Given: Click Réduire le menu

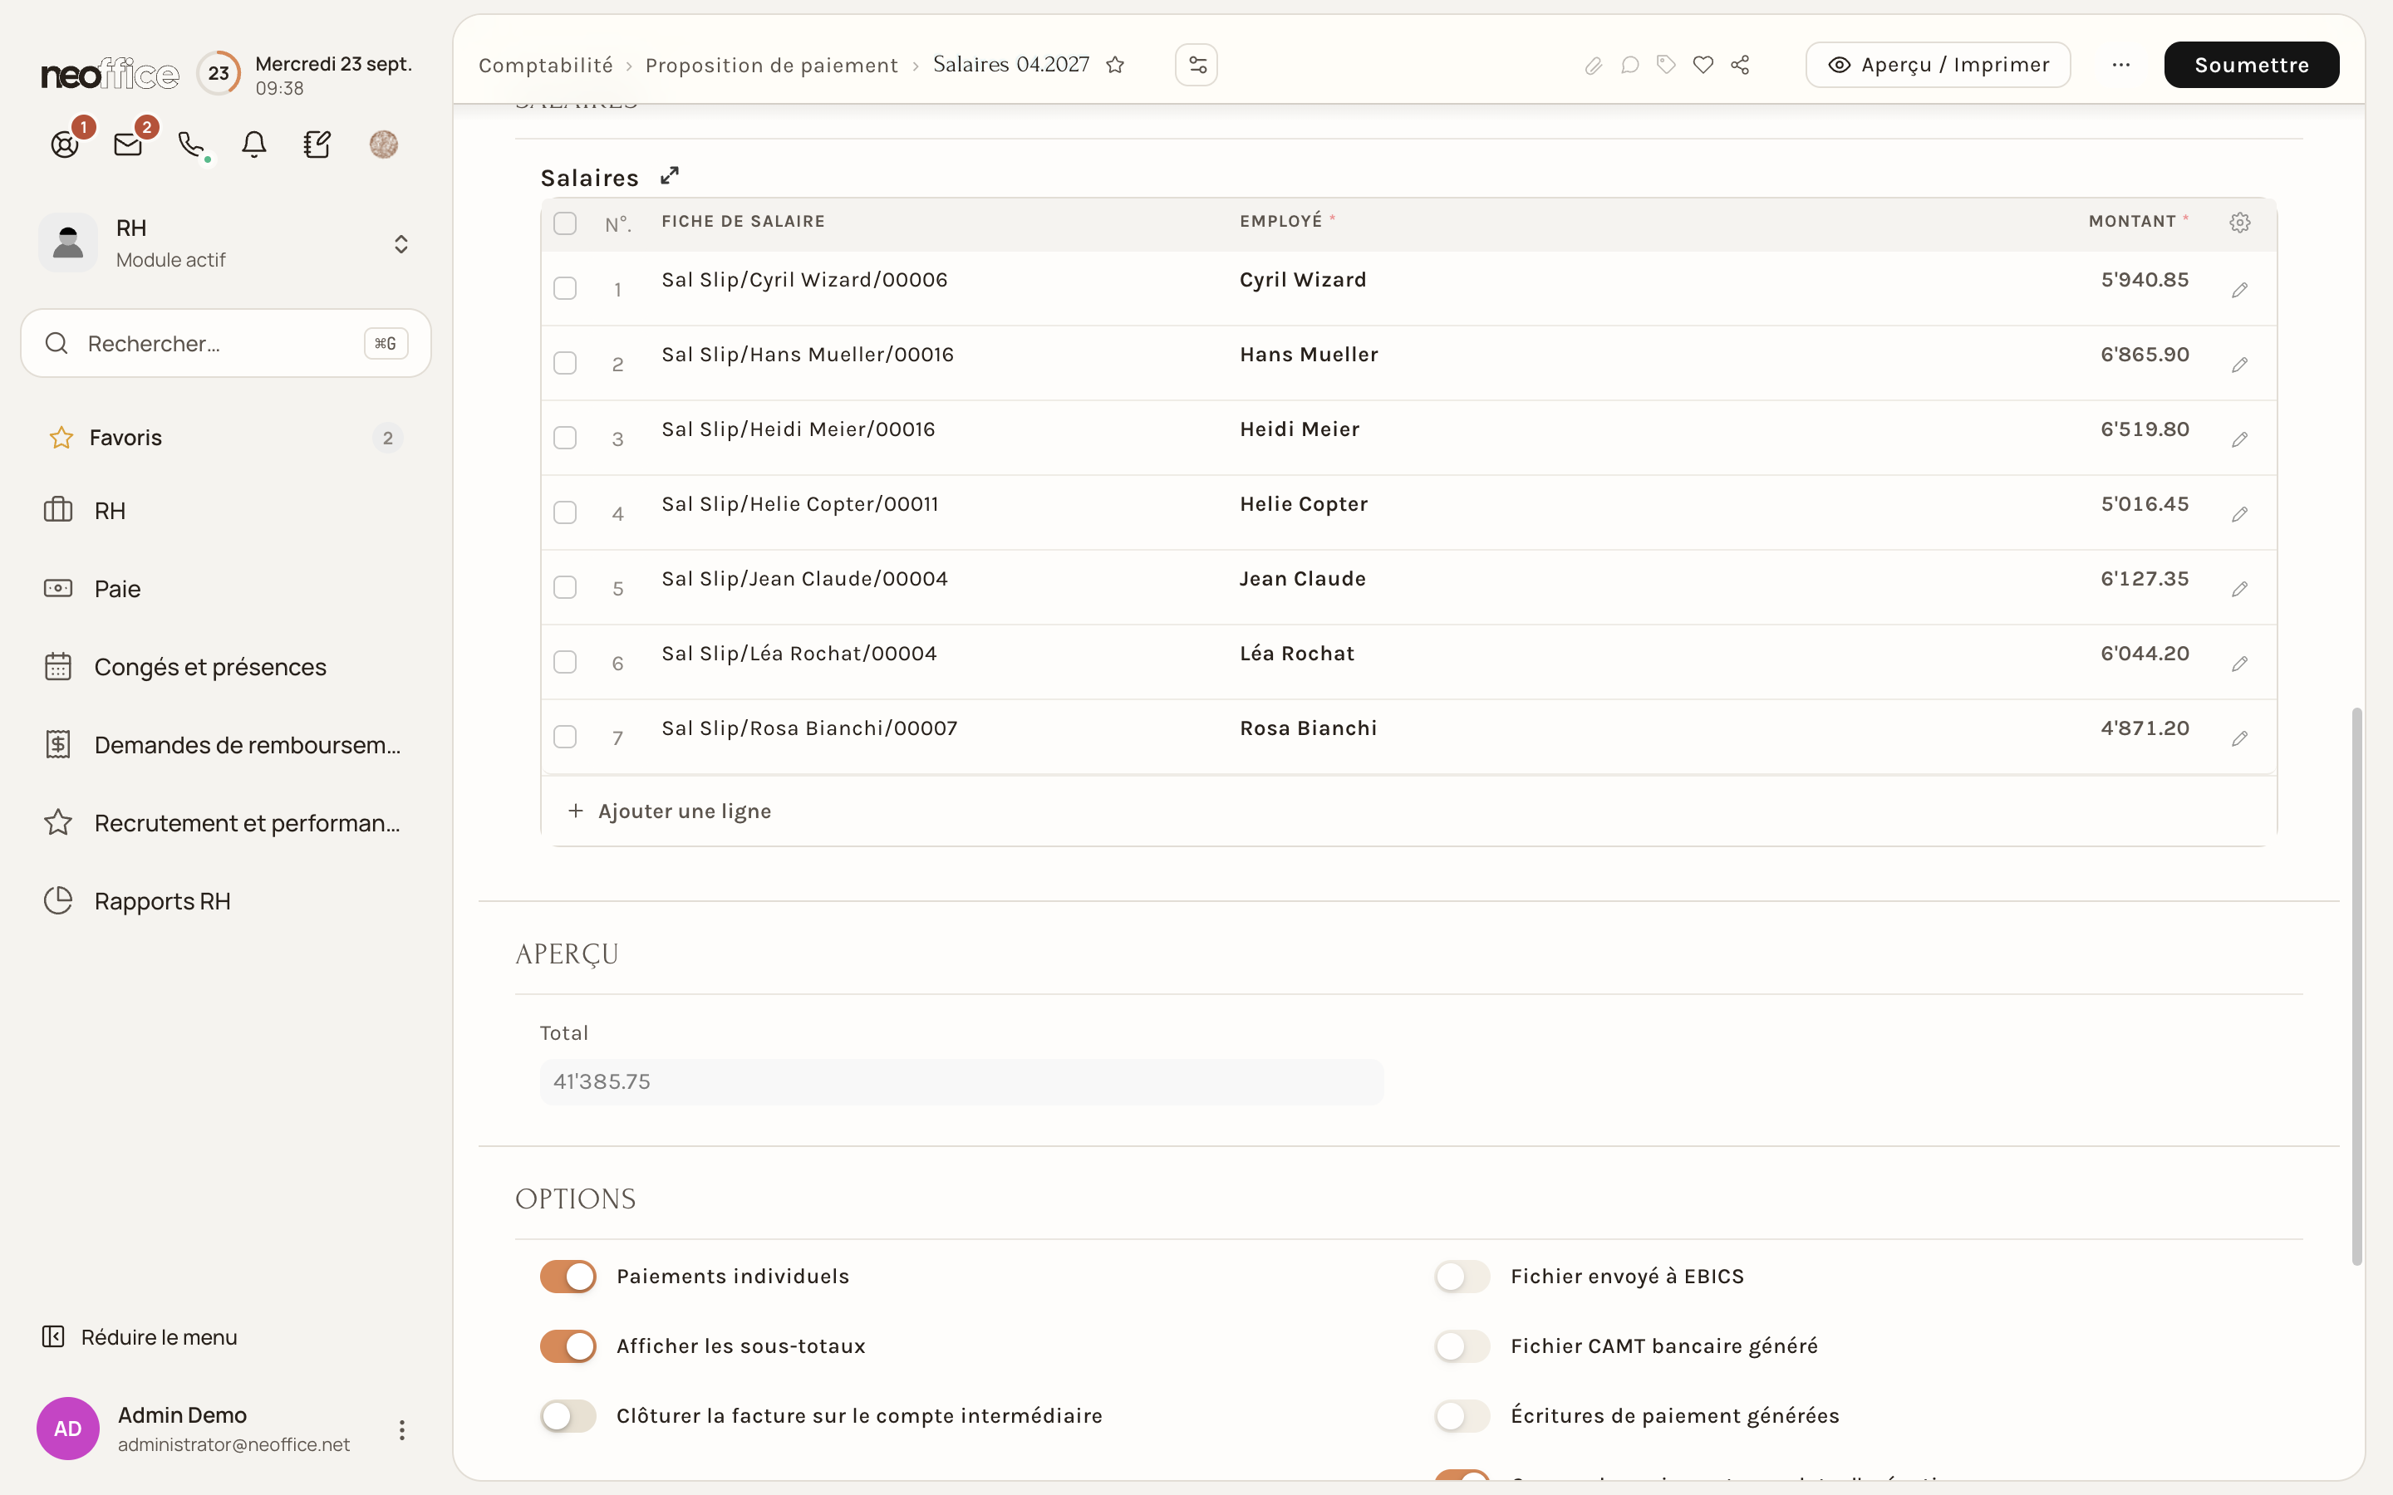Looking at the screenshot, I should click(140, 1338).
